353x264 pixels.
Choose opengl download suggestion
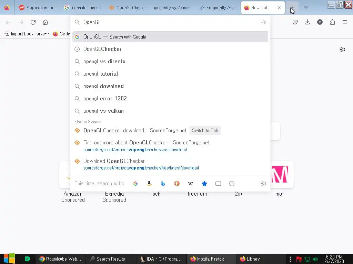pyautogui.click(x=170, y=86)
